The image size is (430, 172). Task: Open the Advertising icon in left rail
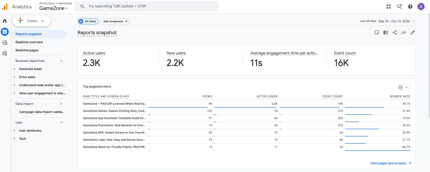pyautogui.click(x=5, y=53)
